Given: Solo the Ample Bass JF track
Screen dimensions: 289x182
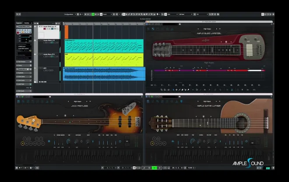Looking at the screenshot, I should click(42, 54).
